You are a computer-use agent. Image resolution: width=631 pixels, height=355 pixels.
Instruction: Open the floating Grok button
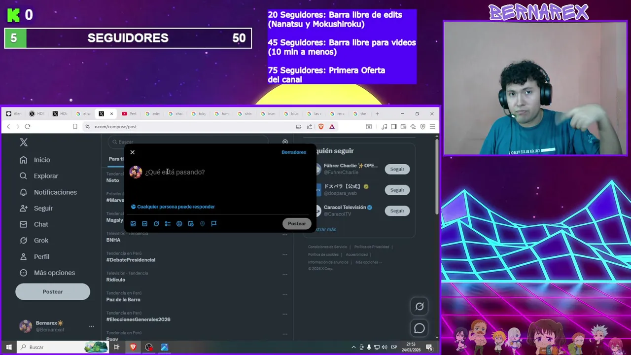pyautogui.click(x=420, y=307)
